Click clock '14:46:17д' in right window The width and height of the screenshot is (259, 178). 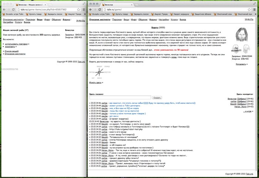click(249, 20)
